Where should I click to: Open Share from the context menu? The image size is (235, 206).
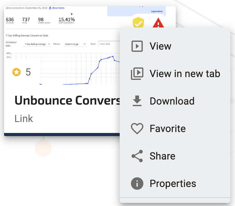[x=175, y=156]
